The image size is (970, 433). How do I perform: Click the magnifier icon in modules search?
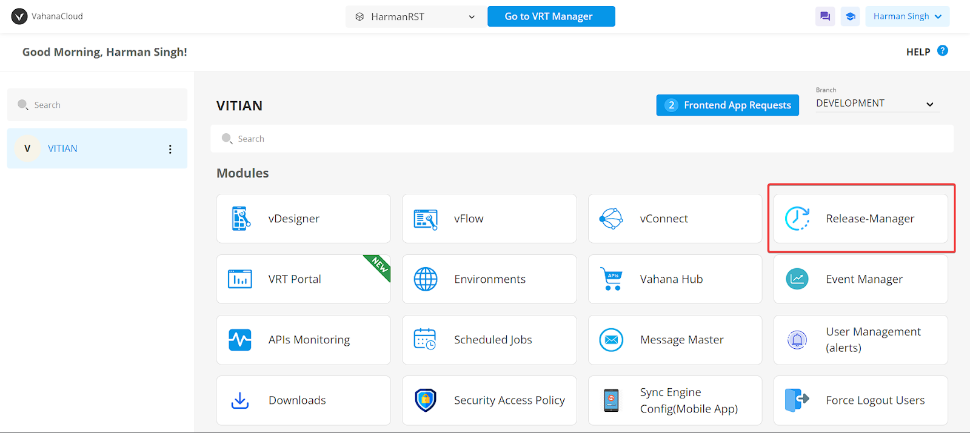click(227, 139)
